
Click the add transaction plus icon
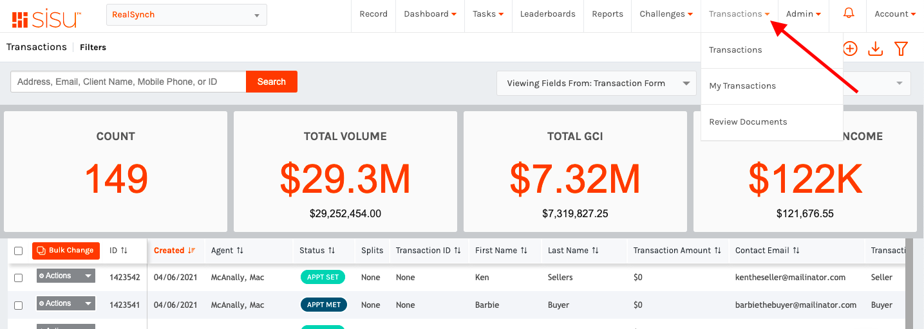[850, 49]
